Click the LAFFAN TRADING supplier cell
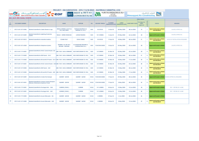 81,35
